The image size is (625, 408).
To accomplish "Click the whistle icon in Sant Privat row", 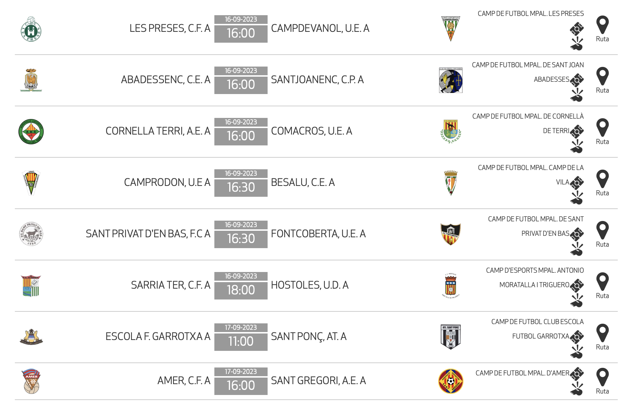I will [x=577, y=249].
